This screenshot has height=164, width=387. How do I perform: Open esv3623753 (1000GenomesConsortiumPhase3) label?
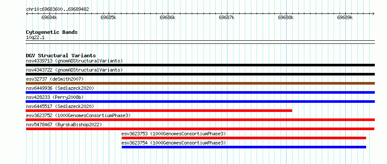(x=174, y=134)
